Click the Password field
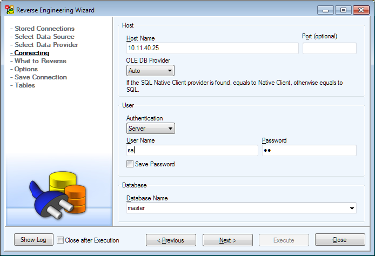 point(309,150)
